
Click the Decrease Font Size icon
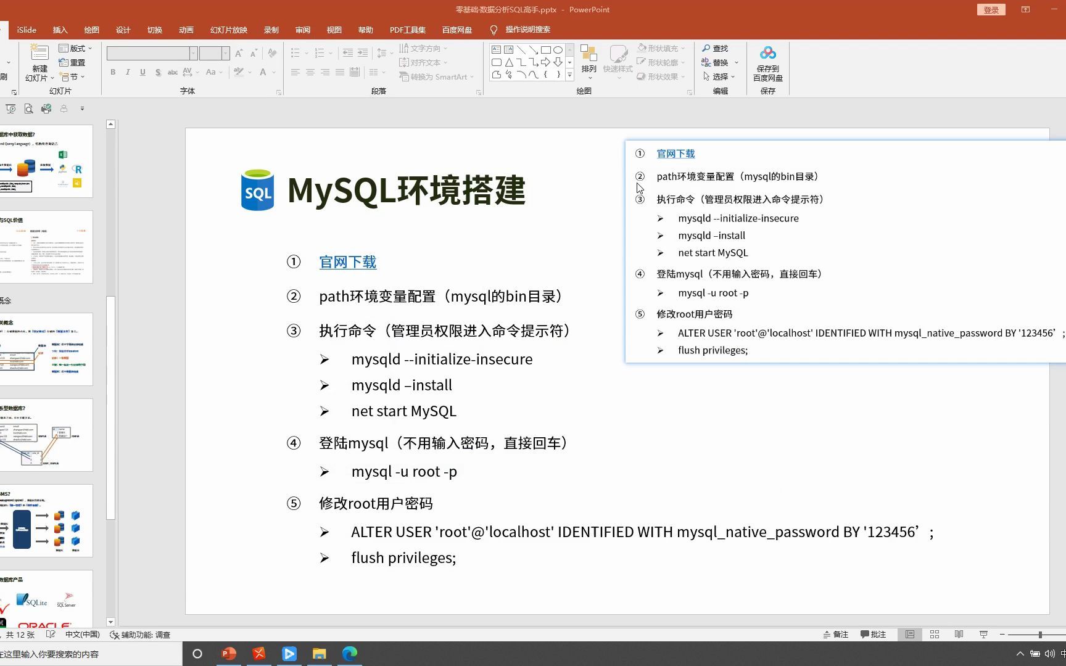[x=254, y=54]
